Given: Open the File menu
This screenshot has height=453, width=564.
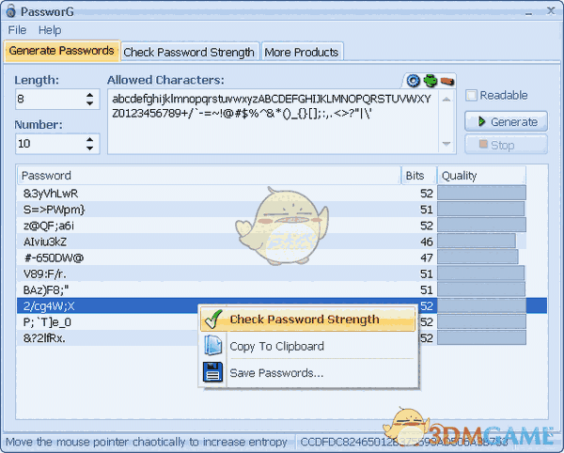Looking at the screenshot, I should tap(17, 30).
